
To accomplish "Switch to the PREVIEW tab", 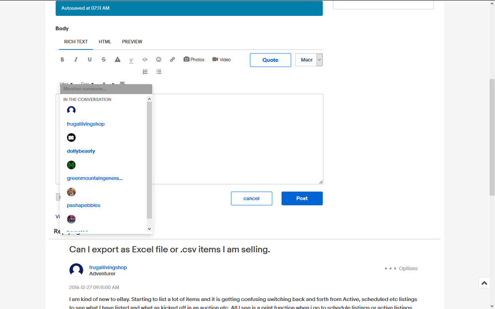I will click(132, 42).
